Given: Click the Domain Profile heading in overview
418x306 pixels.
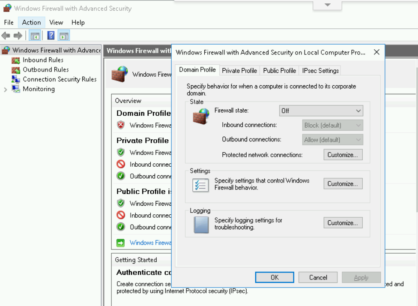Looking at the screenshot, I should 144,113.
